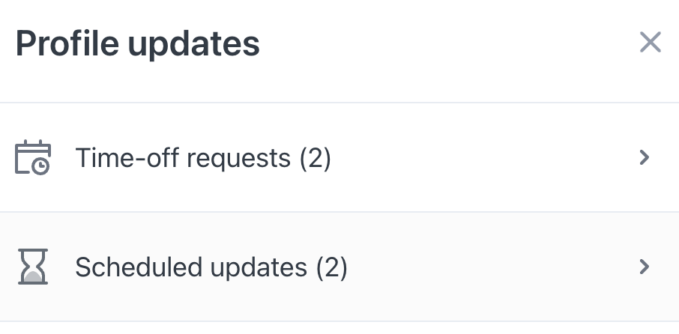
Task: Click the calendar clock icon
Action: point(33,157)
